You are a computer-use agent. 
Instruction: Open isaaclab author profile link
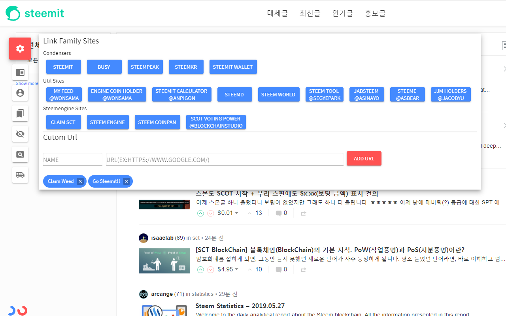click(x=162, y=238)
